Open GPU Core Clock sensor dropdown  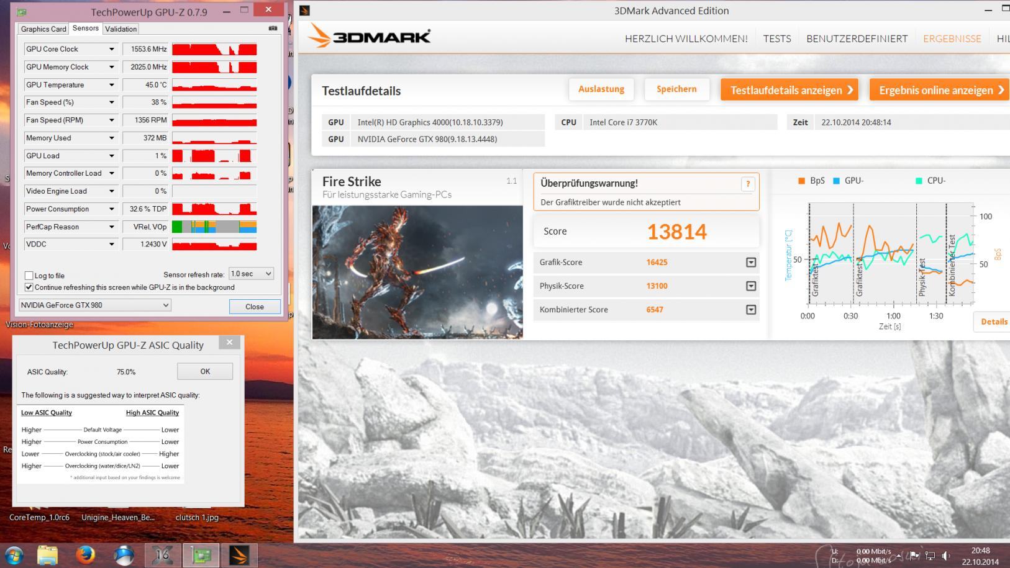pyautogui.click(x=112, y=49)
